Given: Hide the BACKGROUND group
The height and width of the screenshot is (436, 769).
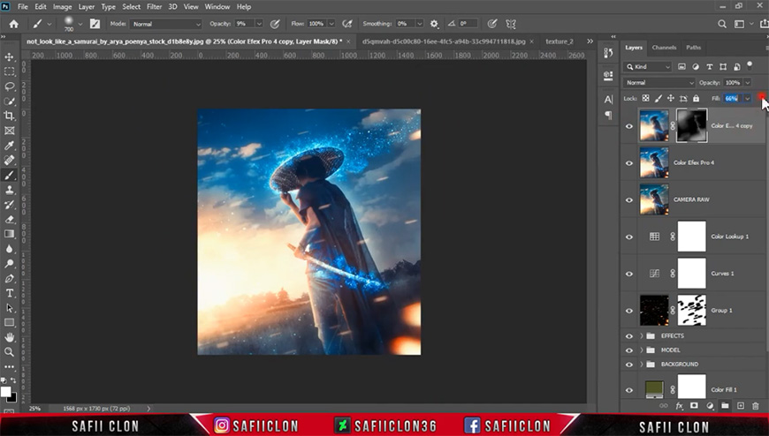Looking at the screenshot, I should (629, 365).
